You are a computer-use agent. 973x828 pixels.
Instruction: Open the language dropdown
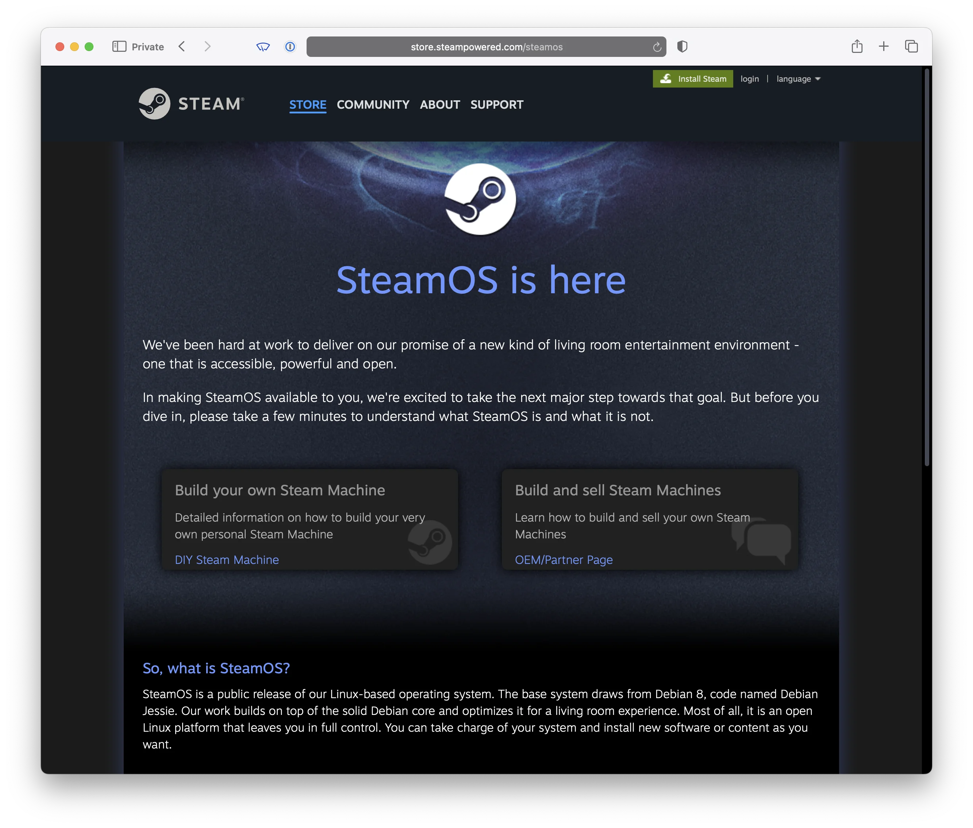(x=798, y=79)
